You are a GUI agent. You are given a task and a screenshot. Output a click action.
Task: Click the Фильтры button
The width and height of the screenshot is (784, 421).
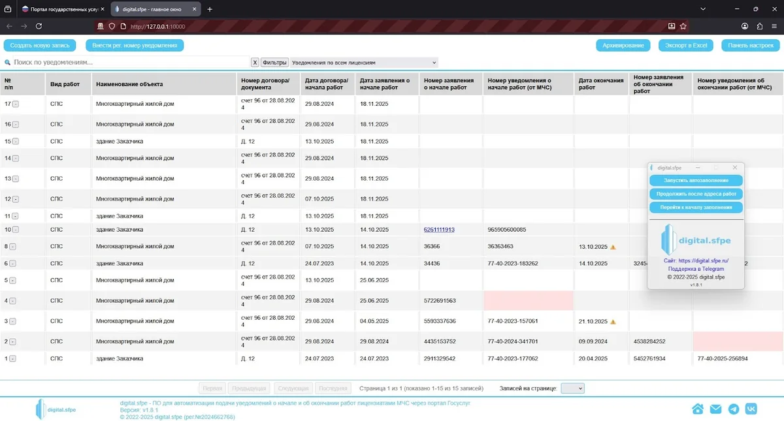coord(275,63)
